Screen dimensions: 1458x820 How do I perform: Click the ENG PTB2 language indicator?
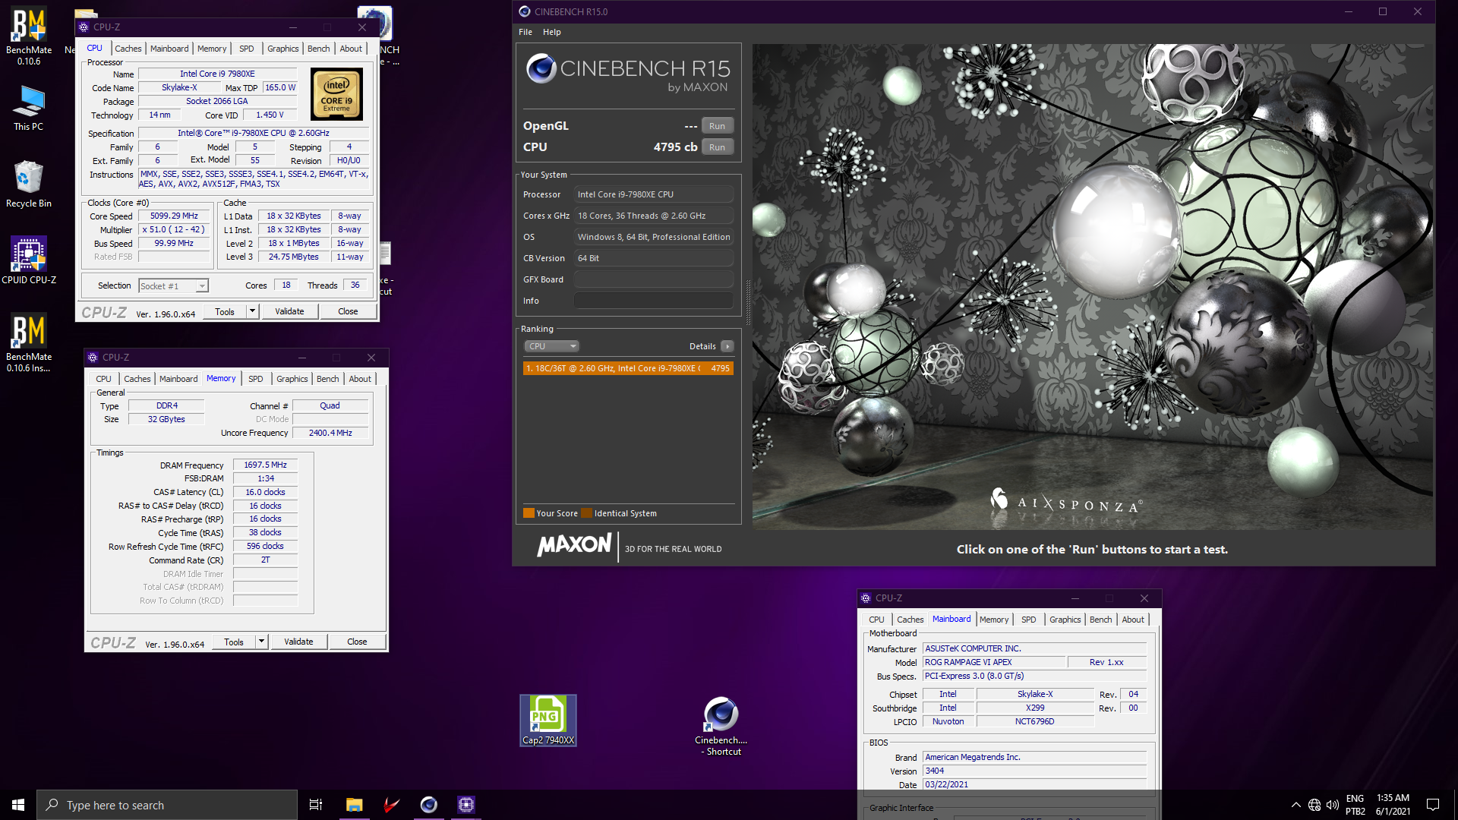pos(1355,805)
